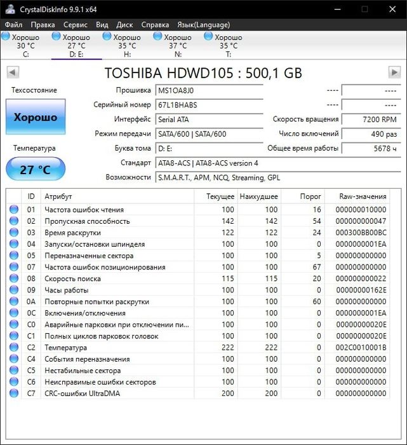The height and width of the screenshot is (445, 407).
Task: Click the Стандарт field ATA8-ACS
Action: coord(278,163)
